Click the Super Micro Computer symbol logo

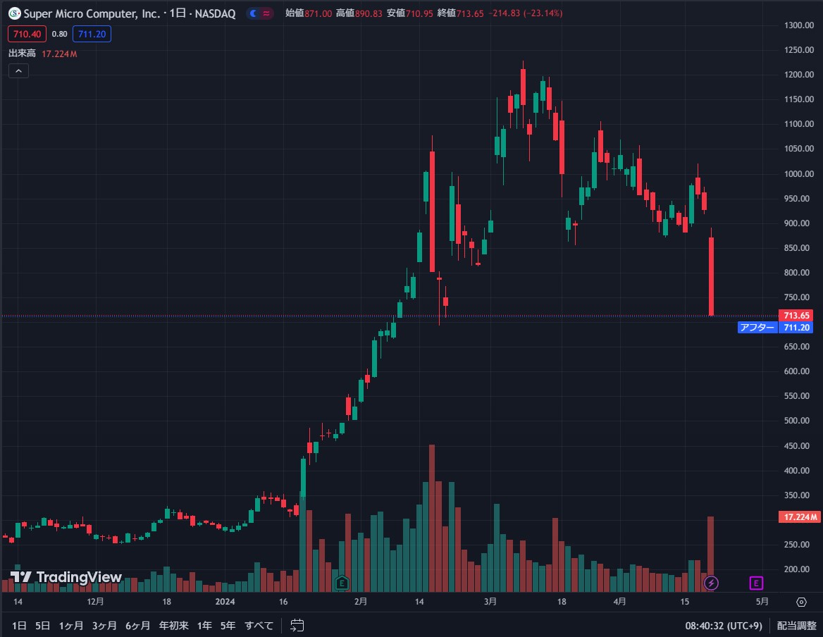[14, 13]
